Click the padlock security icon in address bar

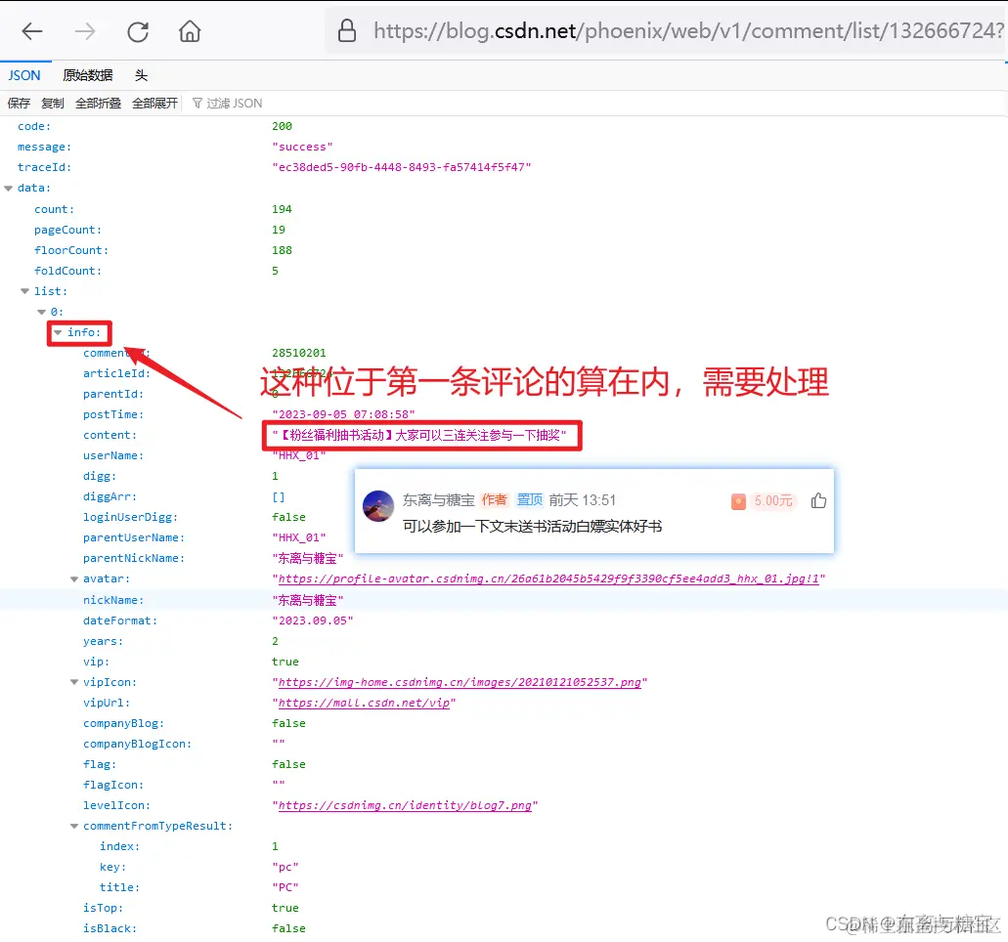tap(347, 30)
